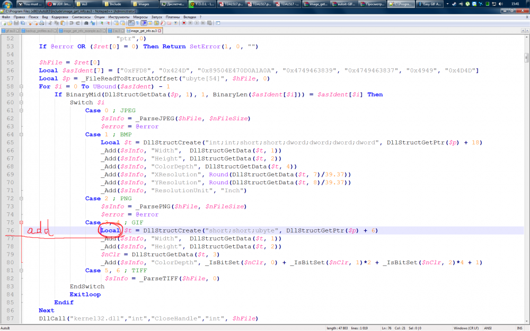Collapse the For loop fold at line 58
The width and height of the screenshot is (530, 331).
pyautogui.click(x=21, y=86)
